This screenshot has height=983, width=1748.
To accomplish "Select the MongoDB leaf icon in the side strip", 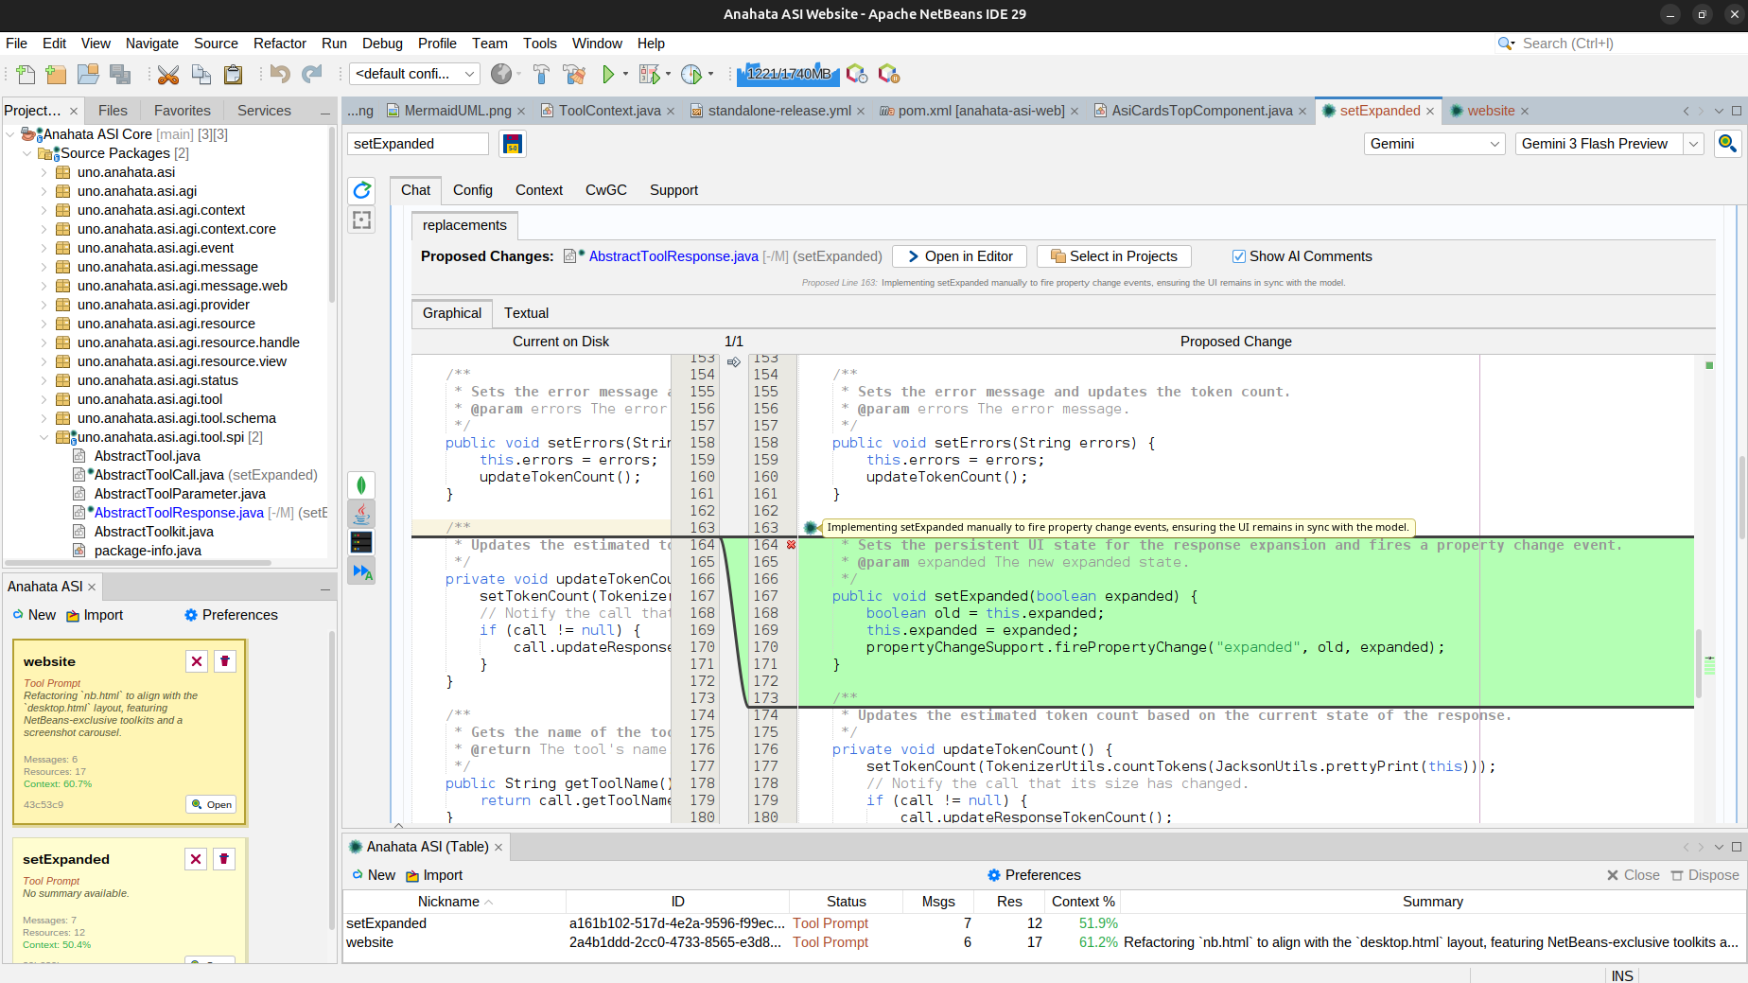I will click(x=361, y=484).
